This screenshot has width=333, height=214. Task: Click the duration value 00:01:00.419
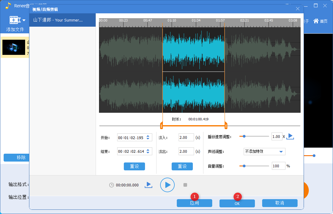[198, 119]
